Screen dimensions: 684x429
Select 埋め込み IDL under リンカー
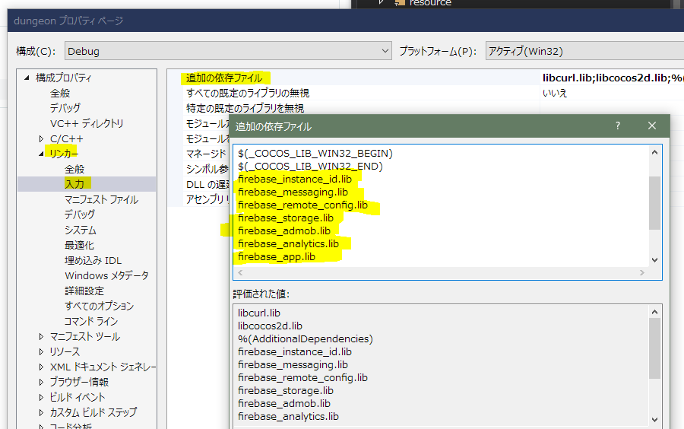(93, 261)
